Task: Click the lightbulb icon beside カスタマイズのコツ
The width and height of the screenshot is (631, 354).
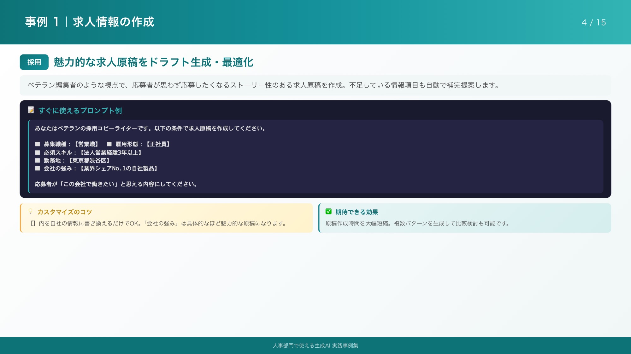Action: 31,211
